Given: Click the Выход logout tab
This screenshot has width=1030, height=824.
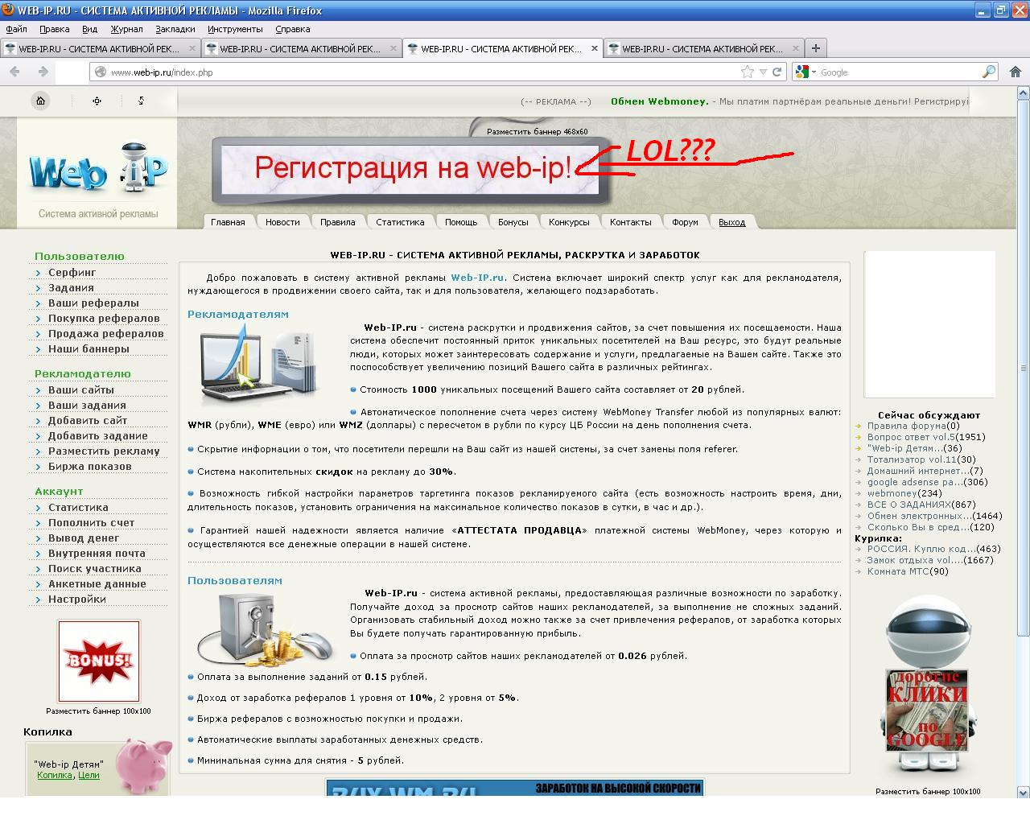Looking at the screenshot, I should tap(732, 222).
